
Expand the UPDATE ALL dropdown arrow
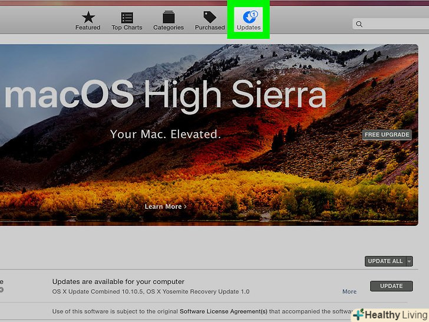(x=409, y=261)
